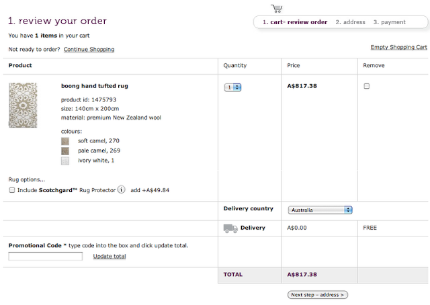Viewport: 430px width, 305px height.
Task: Open Scotchgard Rug Protector info icon
Action: 121,189
